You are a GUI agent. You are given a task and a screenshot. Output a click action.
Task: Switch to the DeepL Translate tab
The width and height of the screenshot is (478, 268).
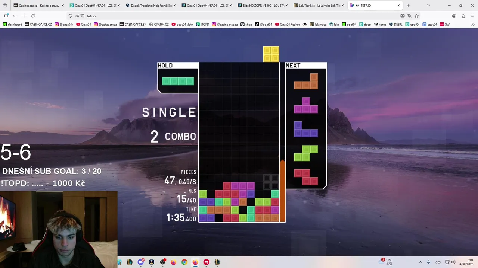[151, 6]
